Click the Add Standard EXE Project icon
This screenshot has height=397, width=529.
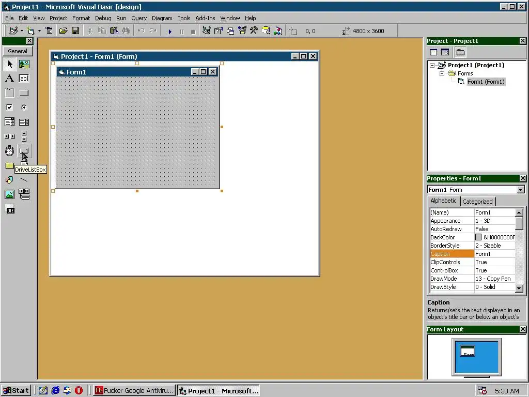[13, 30]
